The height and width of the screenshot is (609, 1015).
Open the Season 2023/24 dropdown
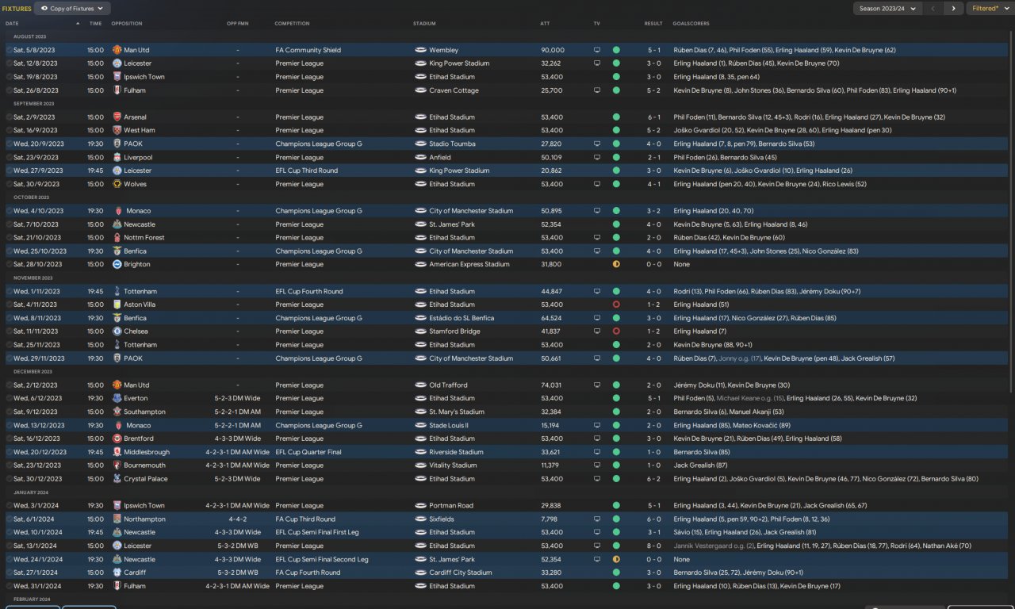point(887,9)
